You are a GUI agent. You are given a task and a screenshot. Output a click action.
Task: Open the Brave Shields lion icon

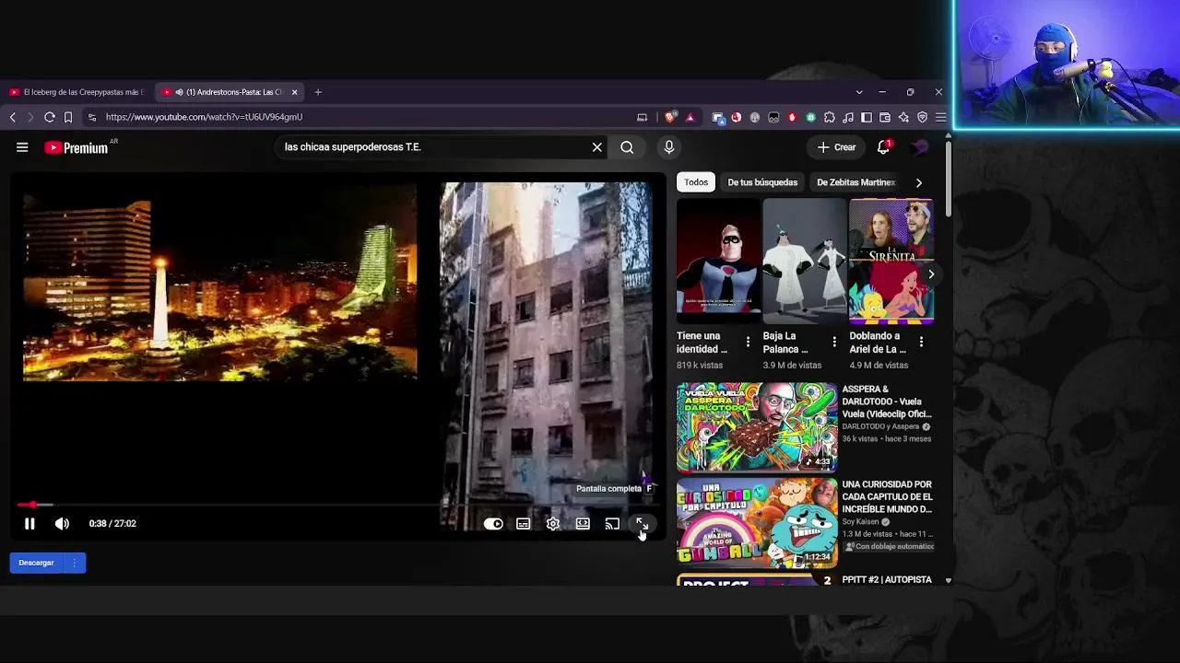pyautogui.click(x=669, y=117)
